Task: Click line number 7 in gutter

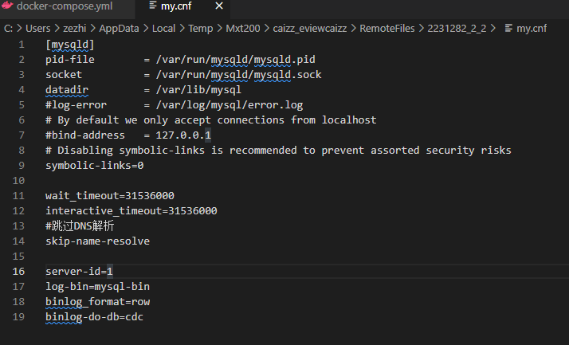Action: pyautogui.click(x=22, y=135)
